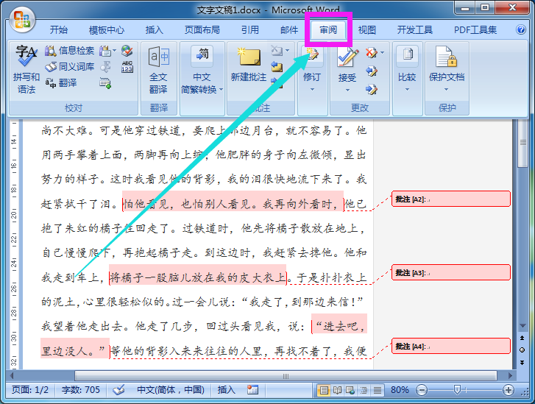The image size is (535, 404).
Task: Switch to Print Layout view
Action: 324,390
